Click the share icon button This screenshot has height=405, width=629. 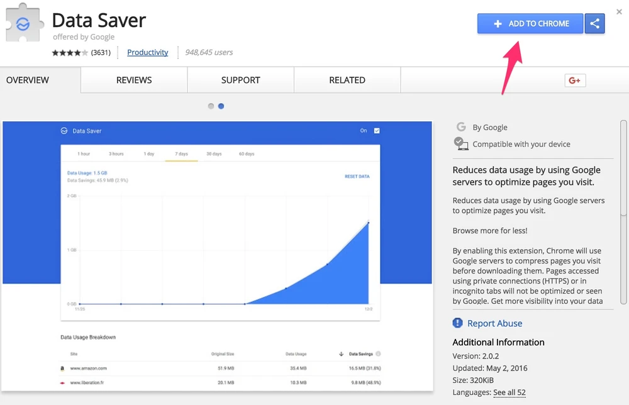(594, 24)
